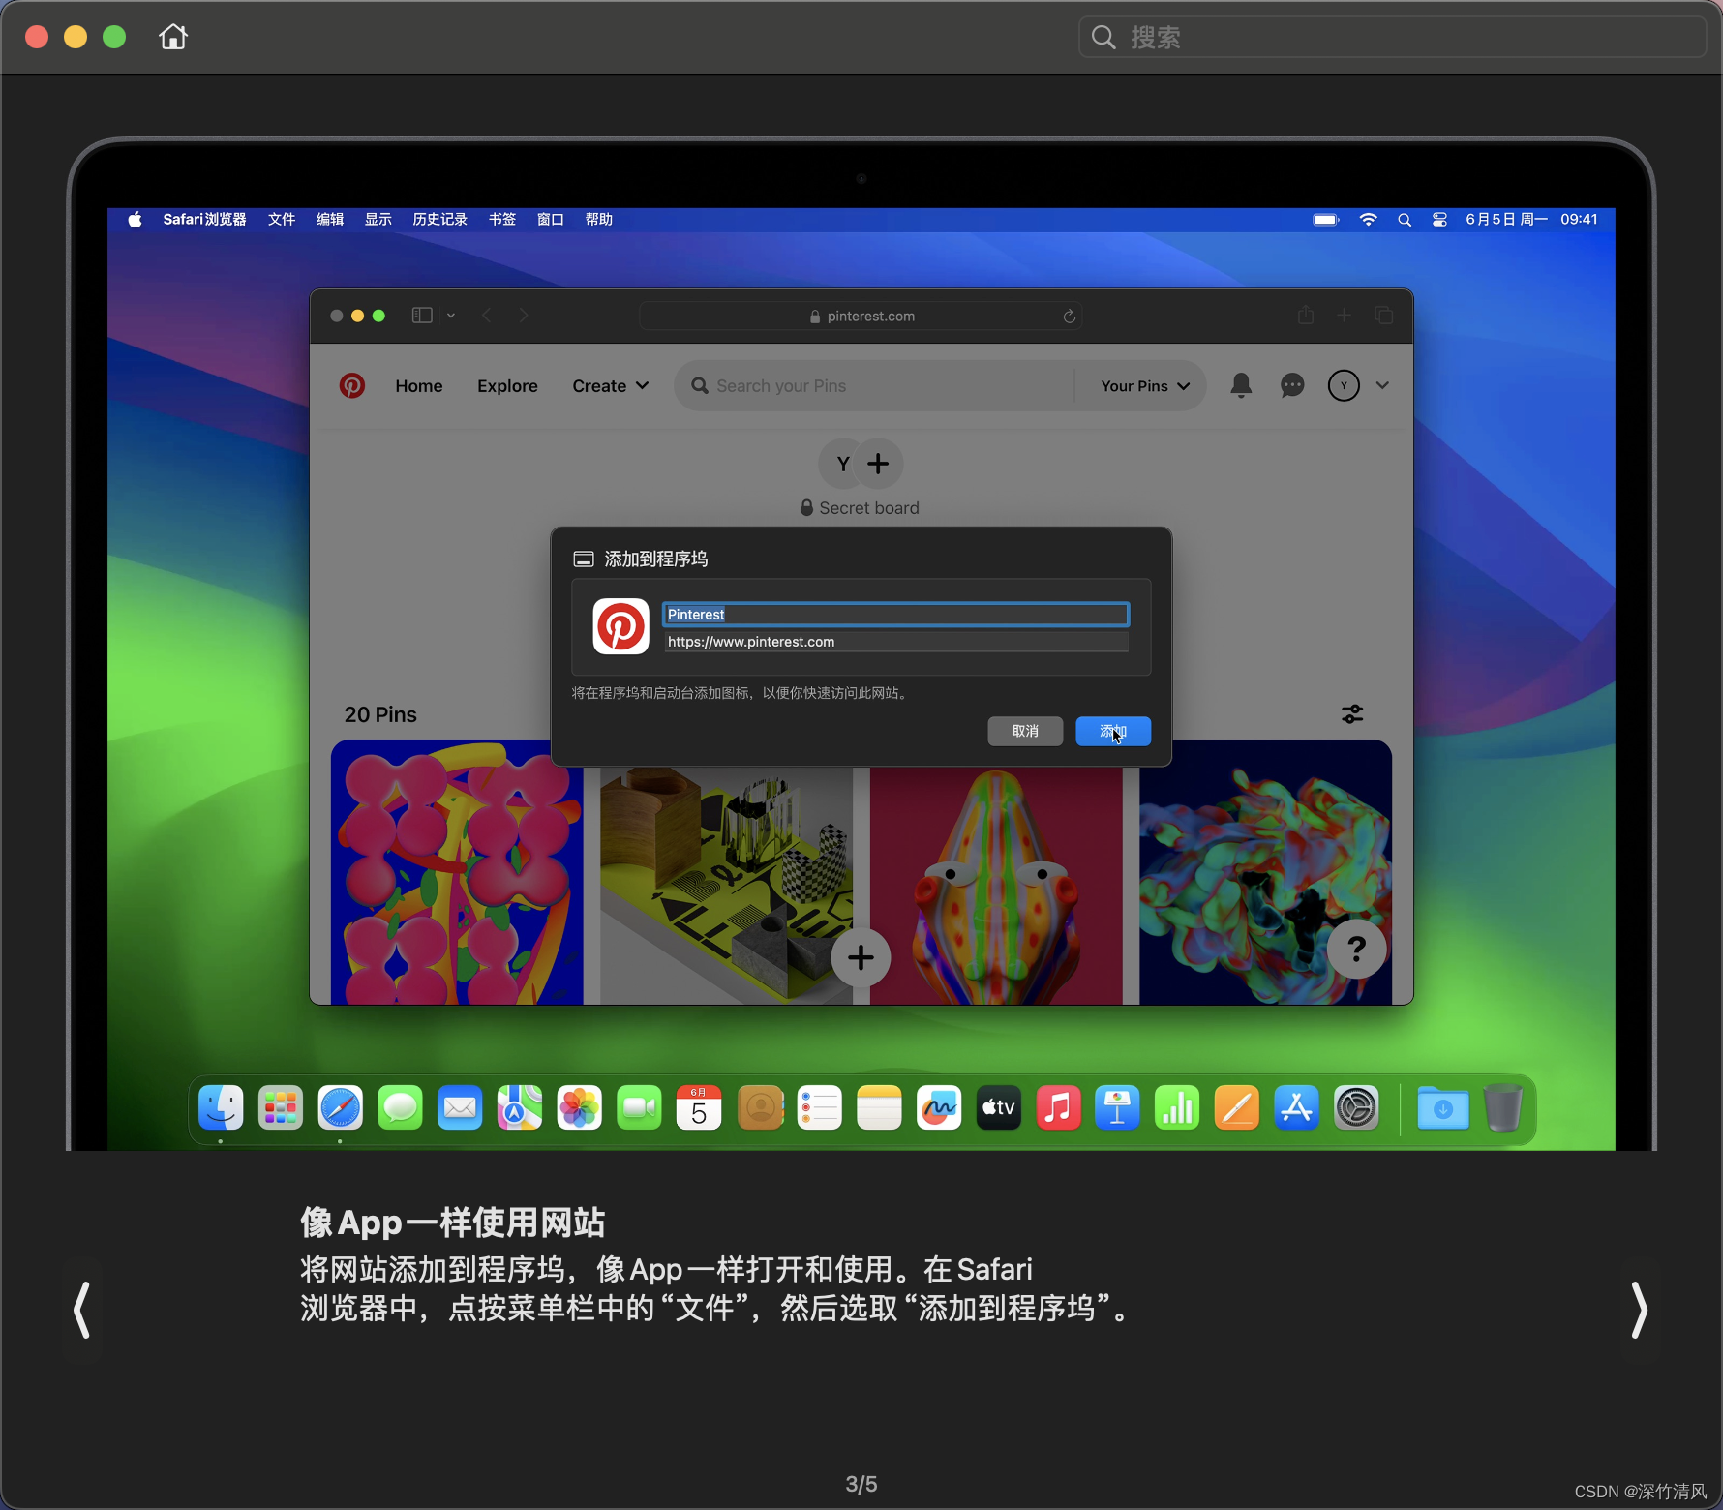The image size is (1723, 1510).
Task: Click the battery status icon
Action: tap(1326, 220)
